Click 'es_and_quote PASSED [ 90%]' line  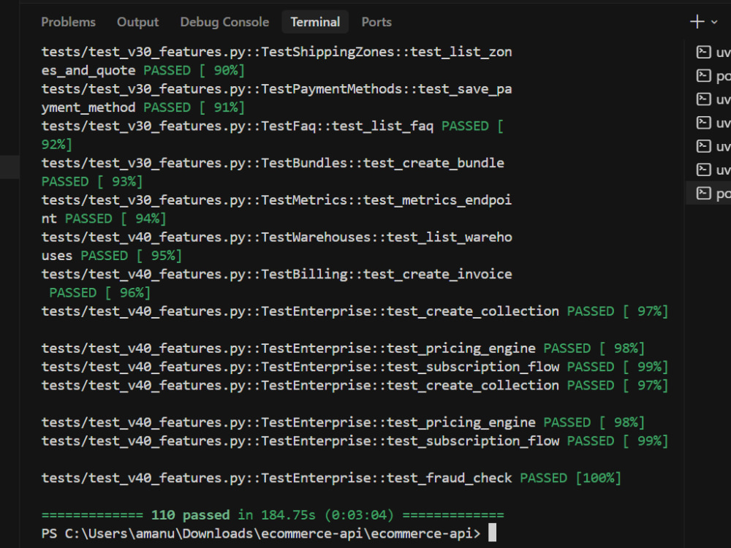143,70
